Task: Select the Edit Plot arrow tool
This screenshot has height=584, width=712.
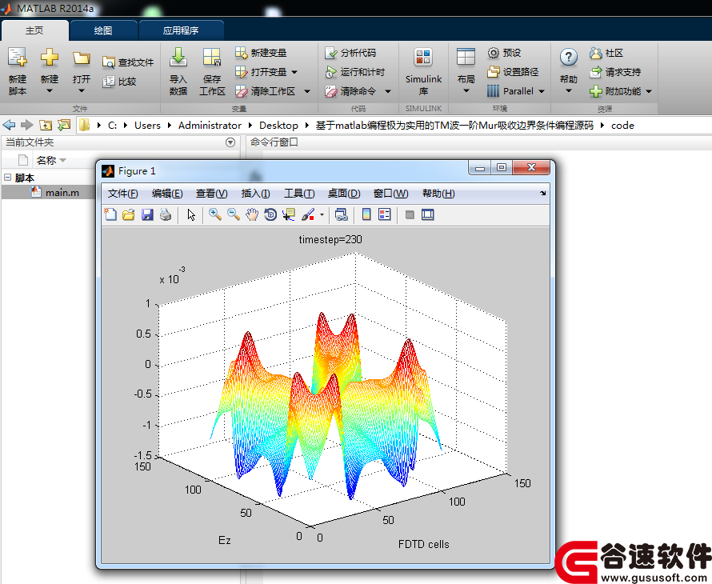Action: point(191,214)
